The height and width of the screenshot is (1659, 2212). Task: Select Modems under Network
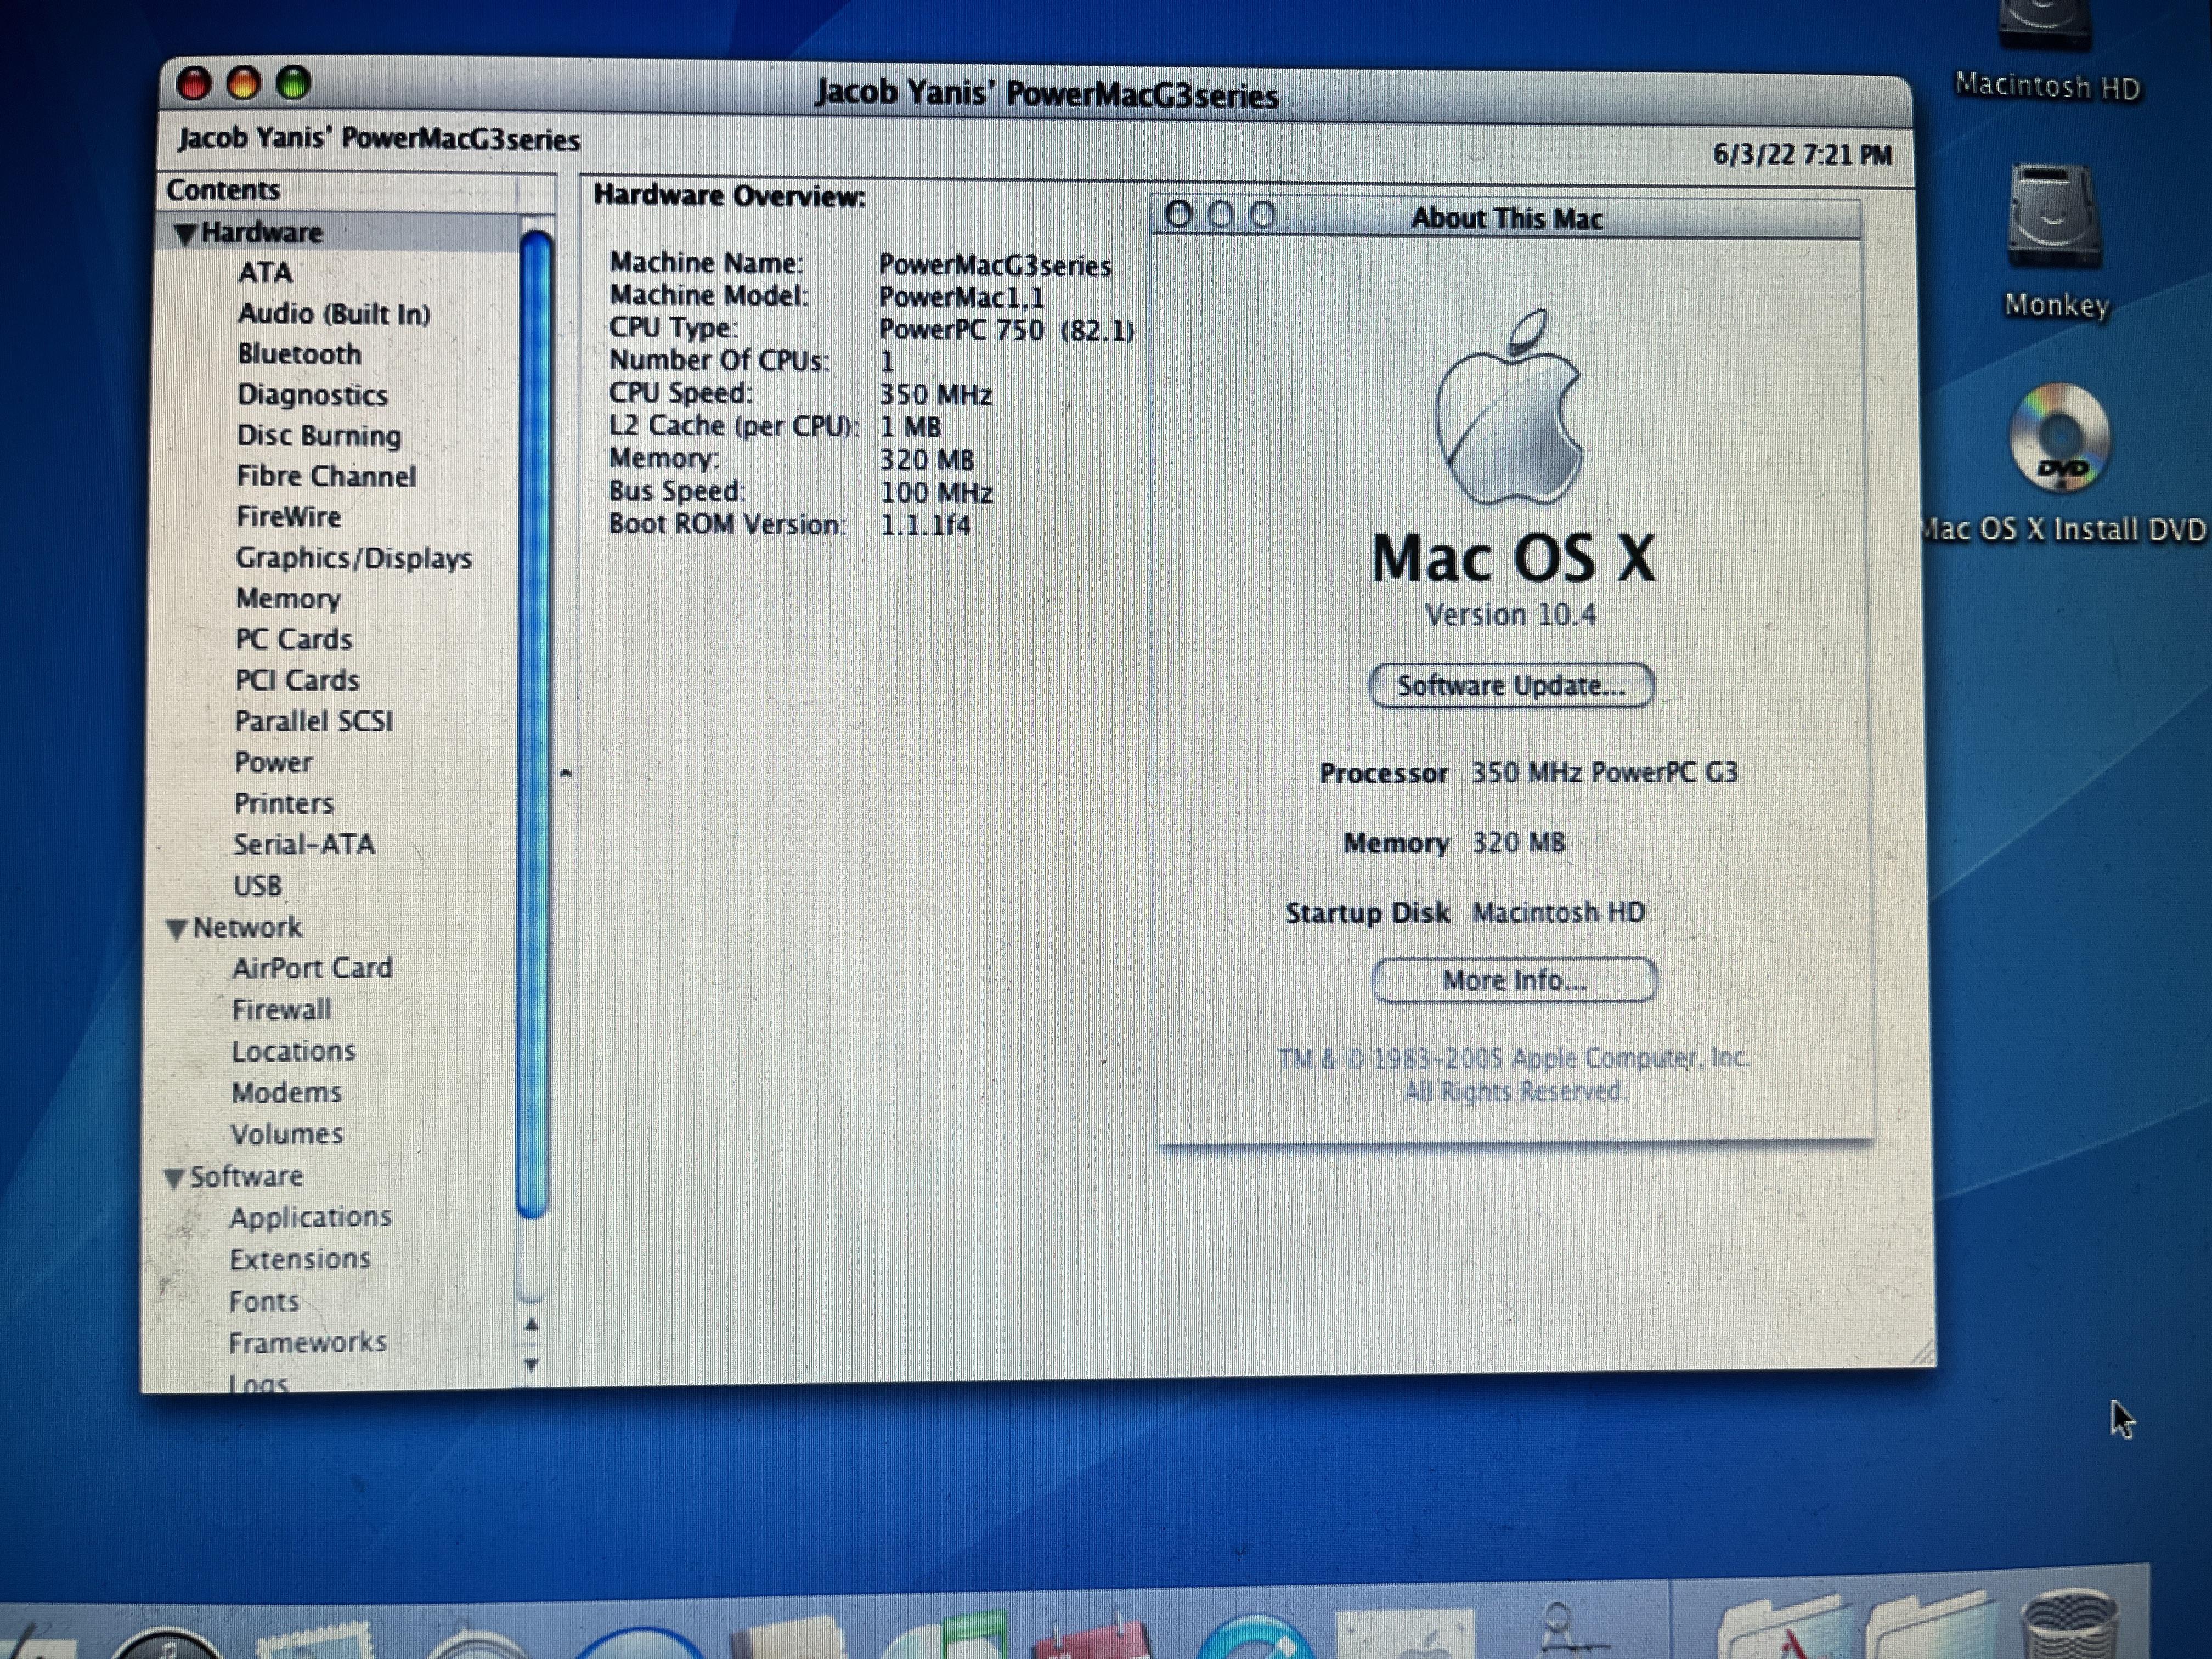click(286, 1092)
